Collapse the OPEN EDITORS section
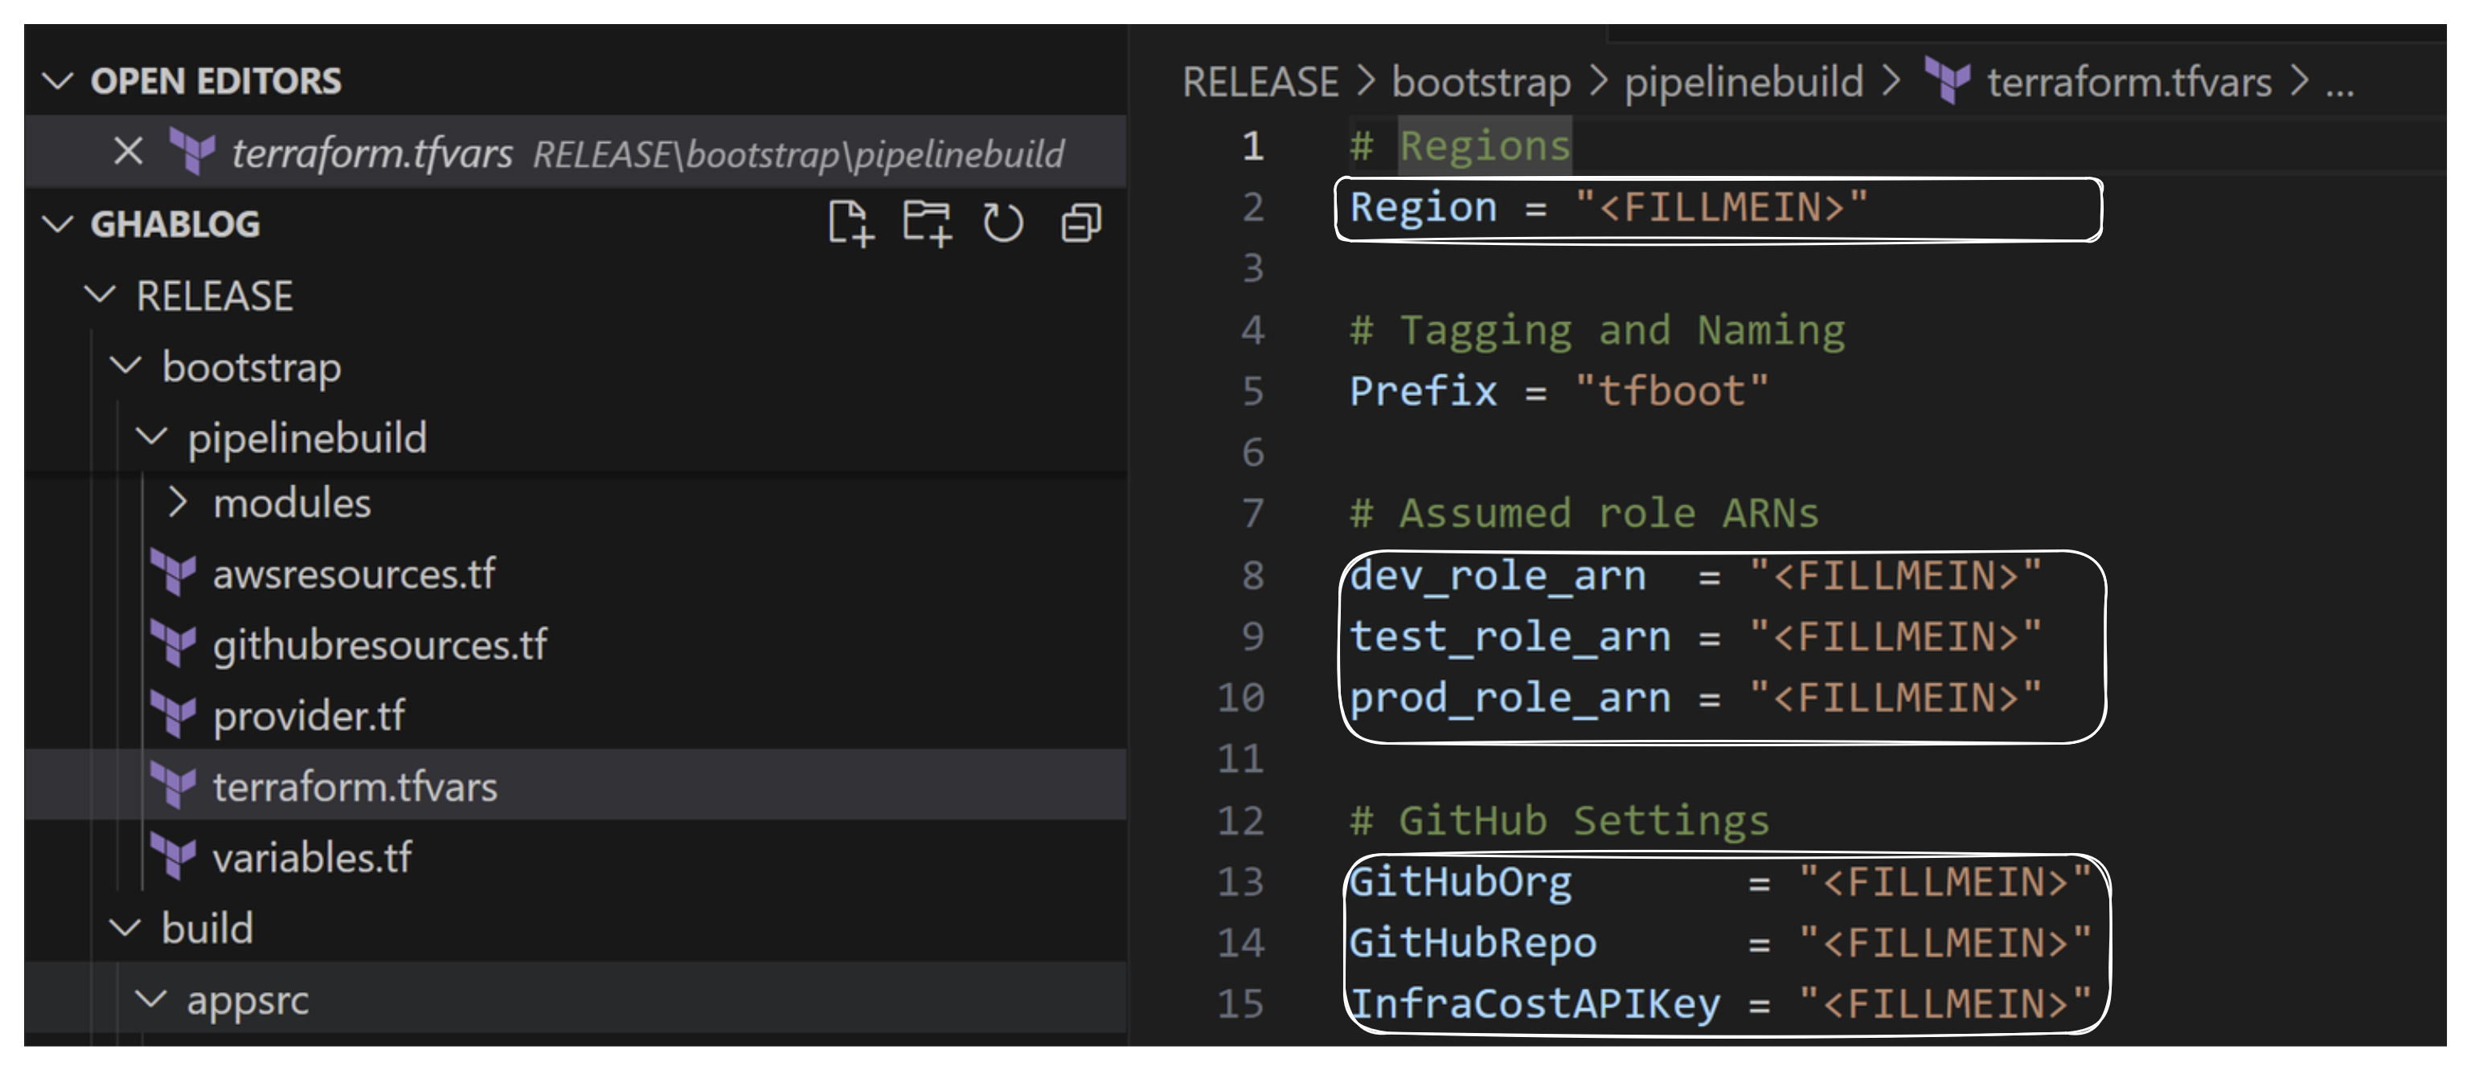The image size is (2471, 1070). tap(58, 81)
